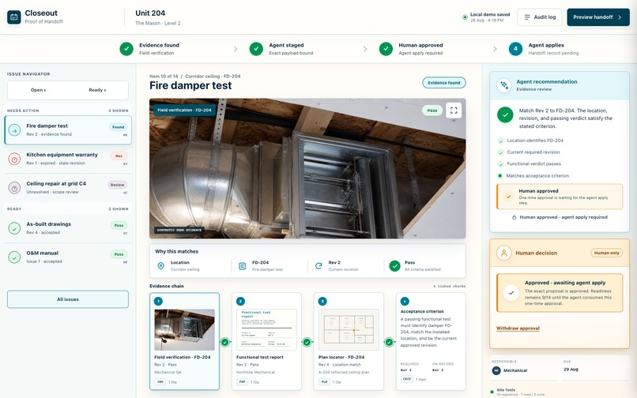
Task: Click the connector check between cards 1 and 2
Action: click(225, 343)
